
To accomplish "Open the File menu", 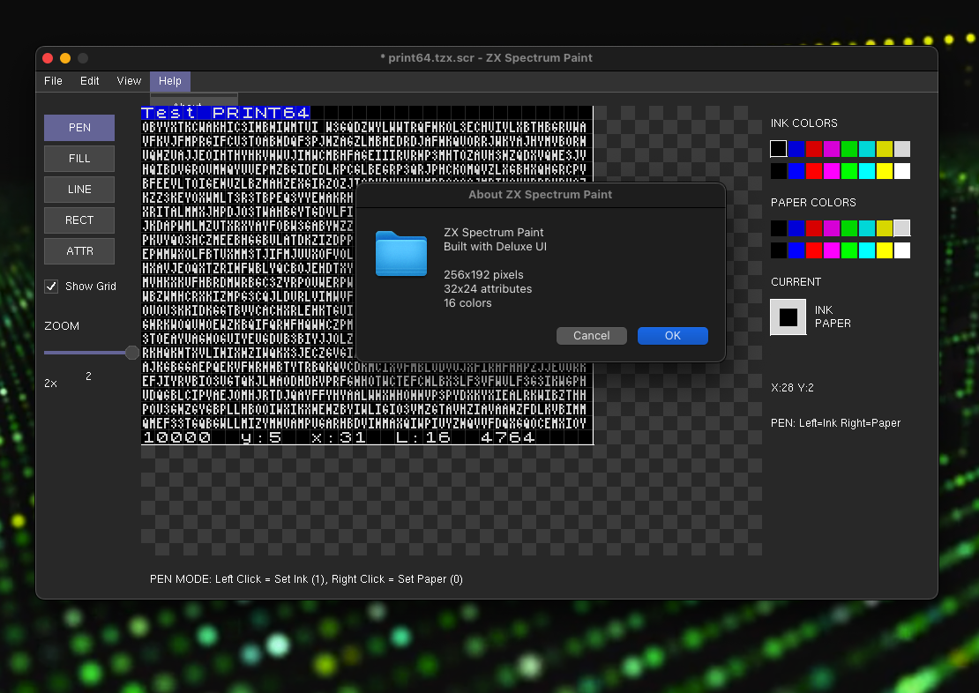I will pos(53,81).
